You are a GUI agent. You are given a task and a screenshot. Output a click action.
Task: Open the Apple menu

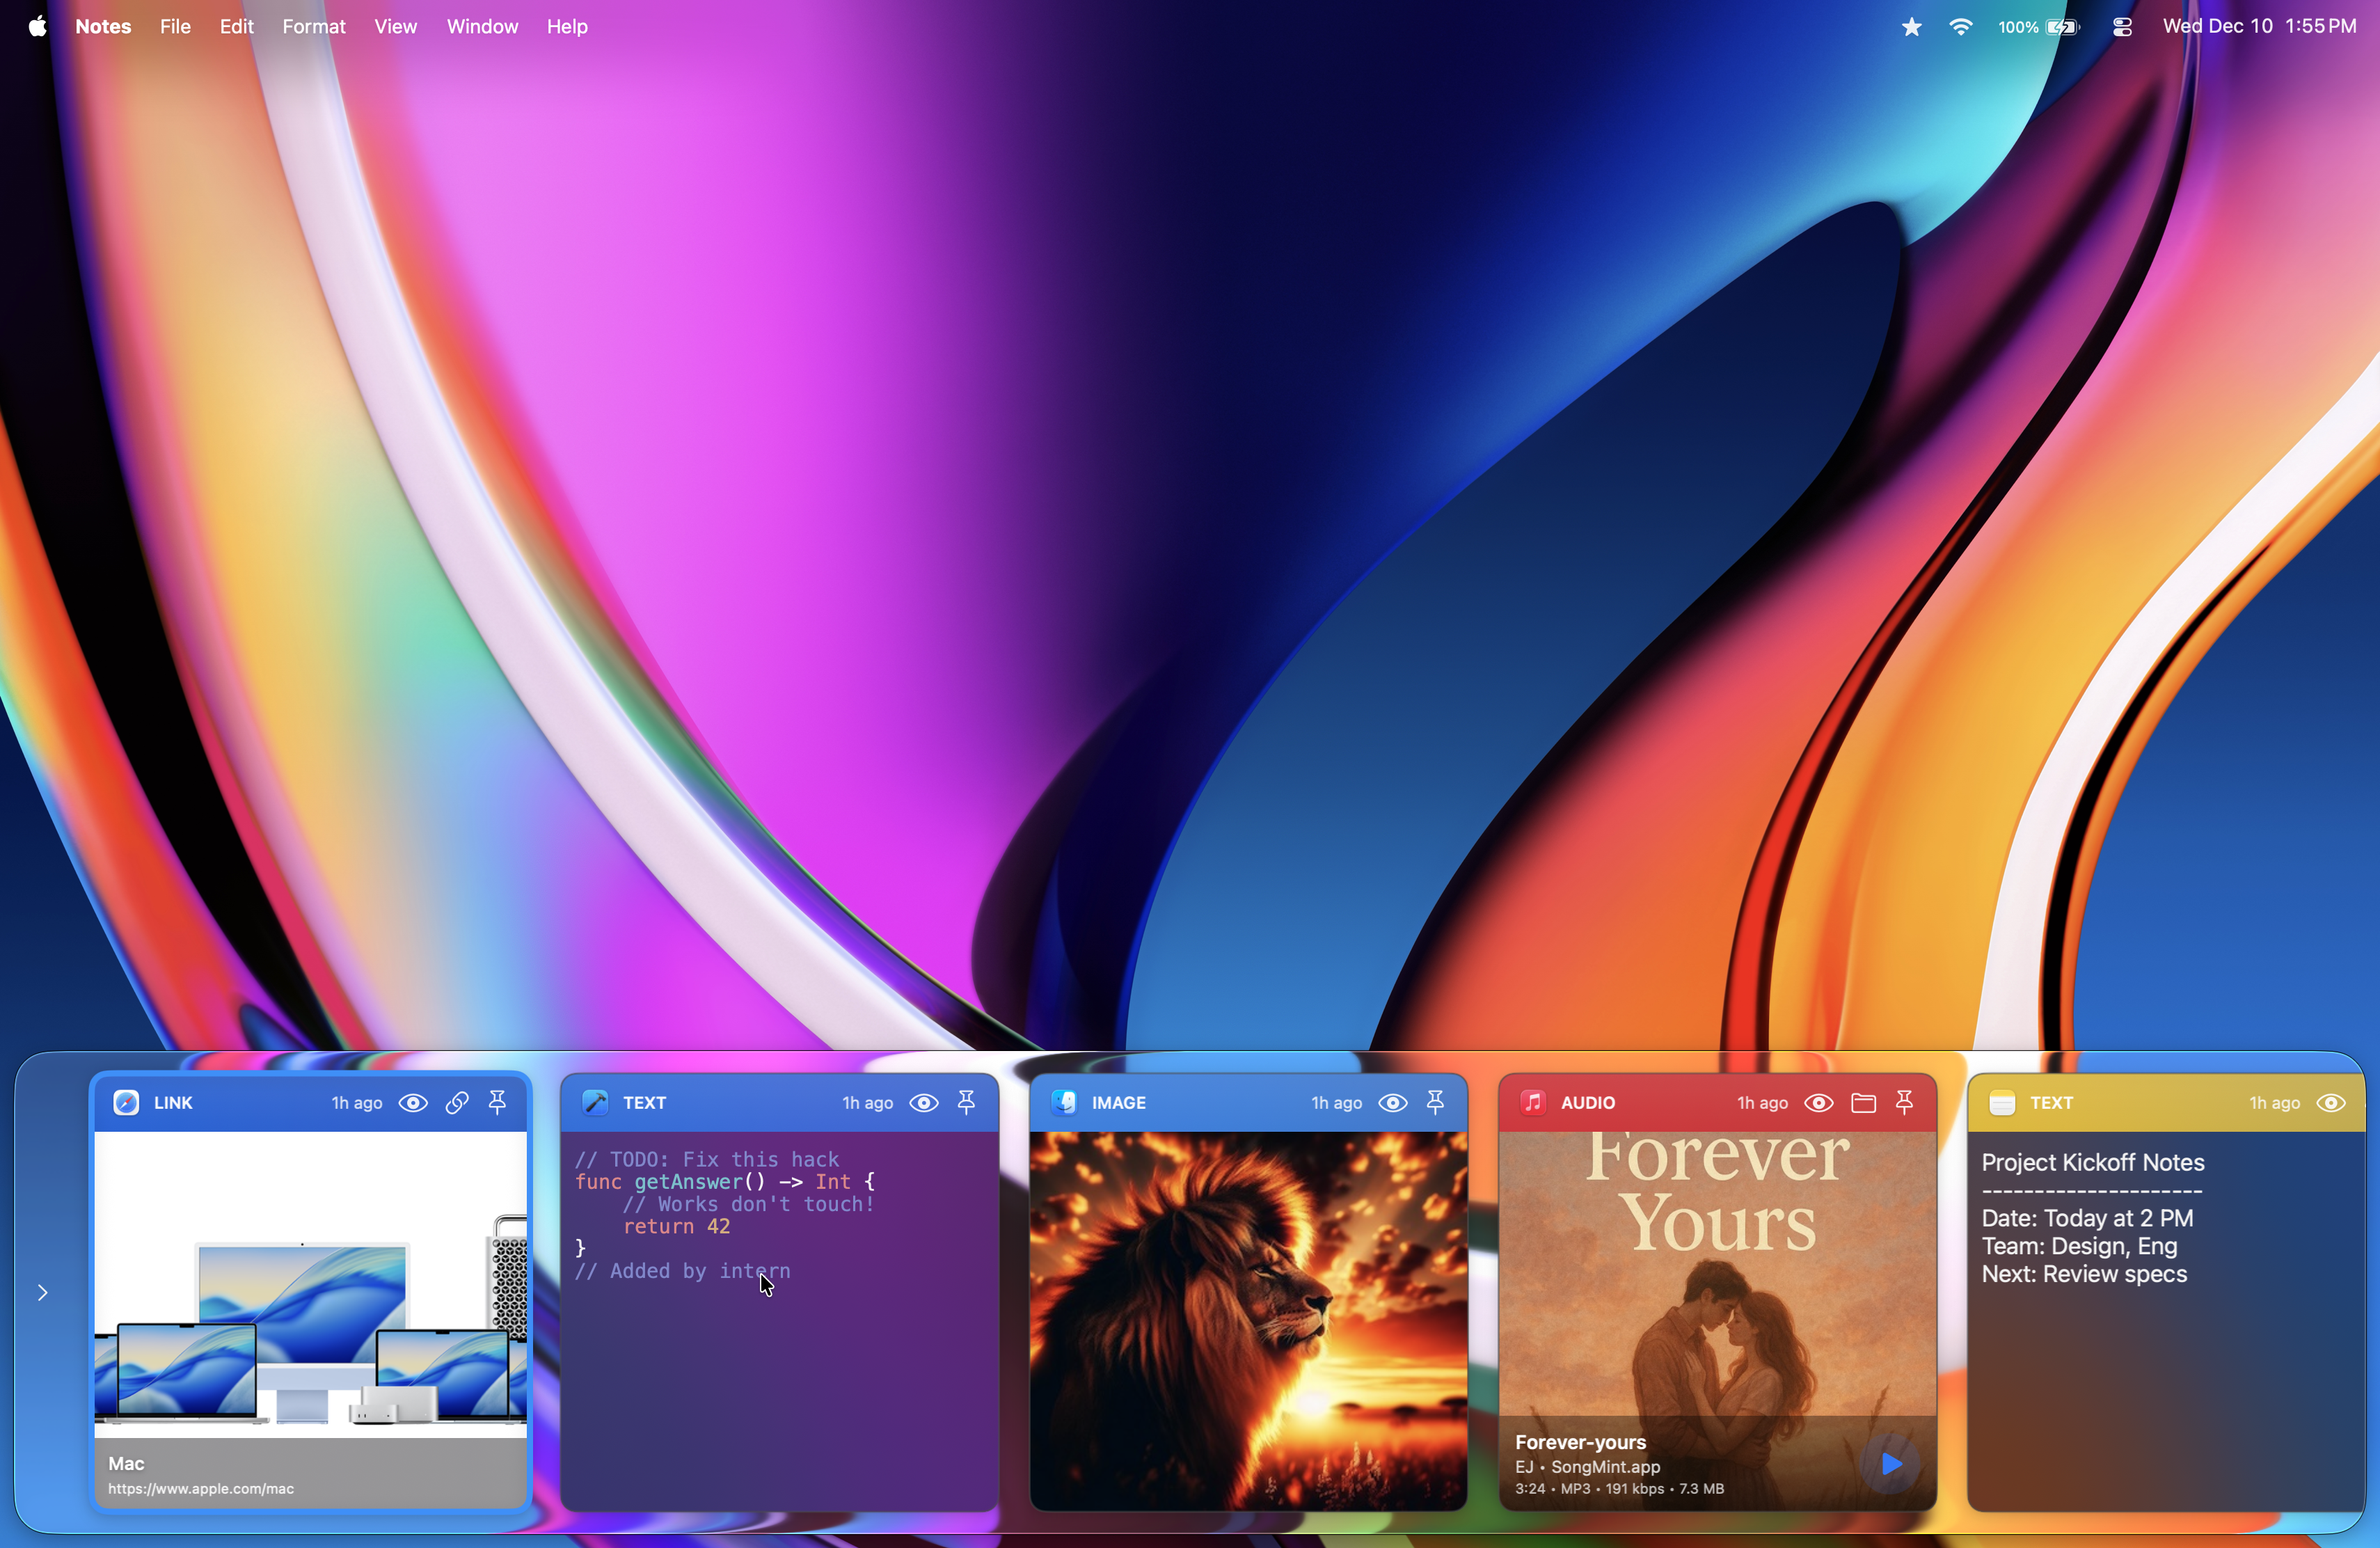point(37,27)
